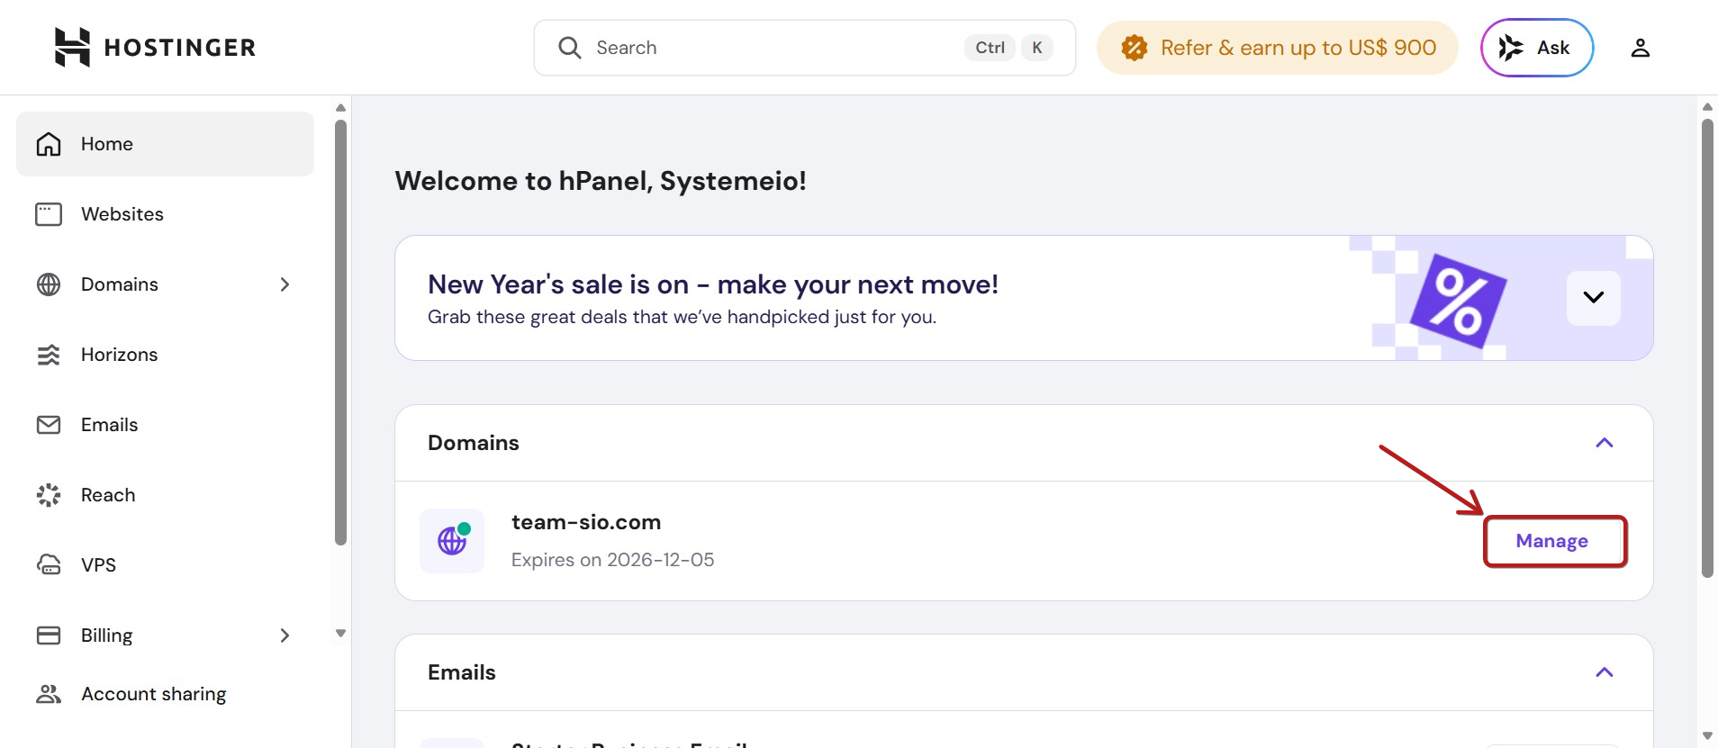Viewport: 1718px width, 748px height.
Task: Click the team-sio.com globe icon
Action: [x=452, y=541]
